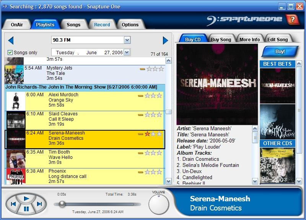Click the album info scrollbar up arrow
The width and height of the screenshot is (306, 220).
(x=255, y=129)
